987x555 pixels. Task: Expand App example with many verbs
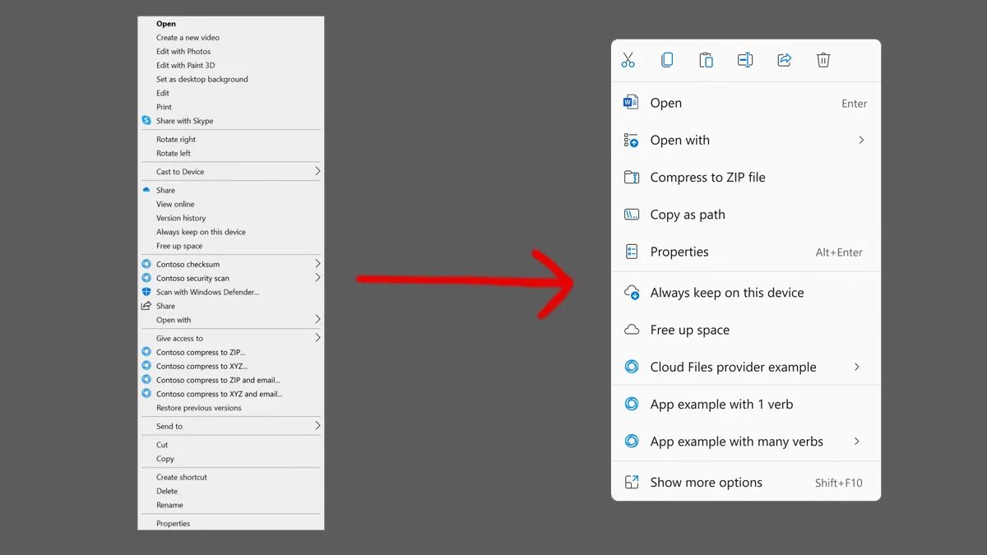[x=857, y=442]
